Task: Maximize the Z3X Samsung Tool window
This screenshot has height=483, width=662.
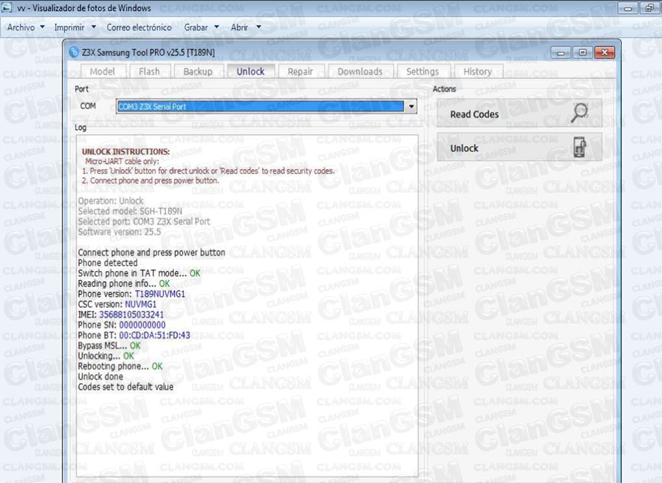Action: [x=583, y=53]
